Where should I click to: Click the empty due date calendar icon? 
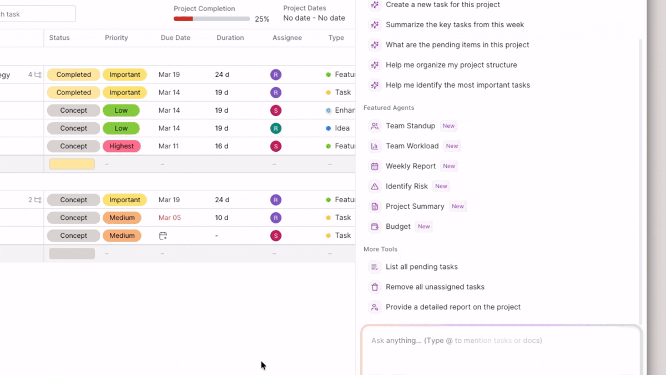(163, 236)
